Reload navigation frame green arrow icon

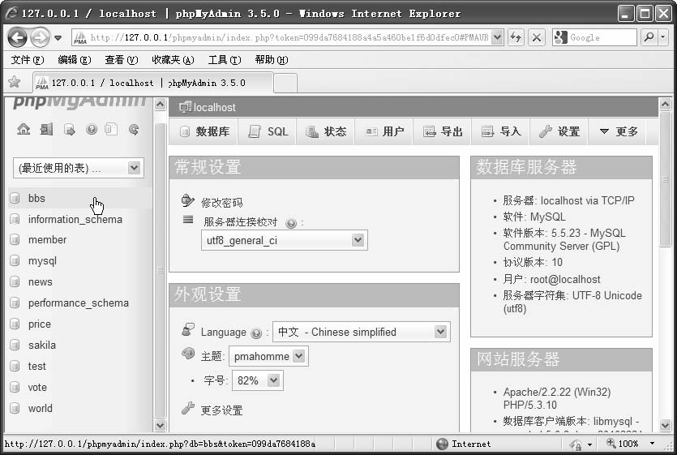[134, 129]
